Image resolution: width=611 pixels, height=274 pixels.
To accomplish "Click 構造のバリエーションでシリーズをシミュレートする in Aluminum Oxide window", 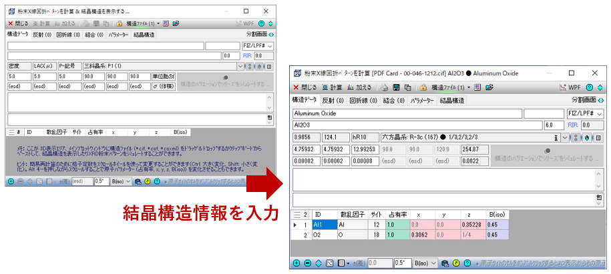I will (547, 155).
